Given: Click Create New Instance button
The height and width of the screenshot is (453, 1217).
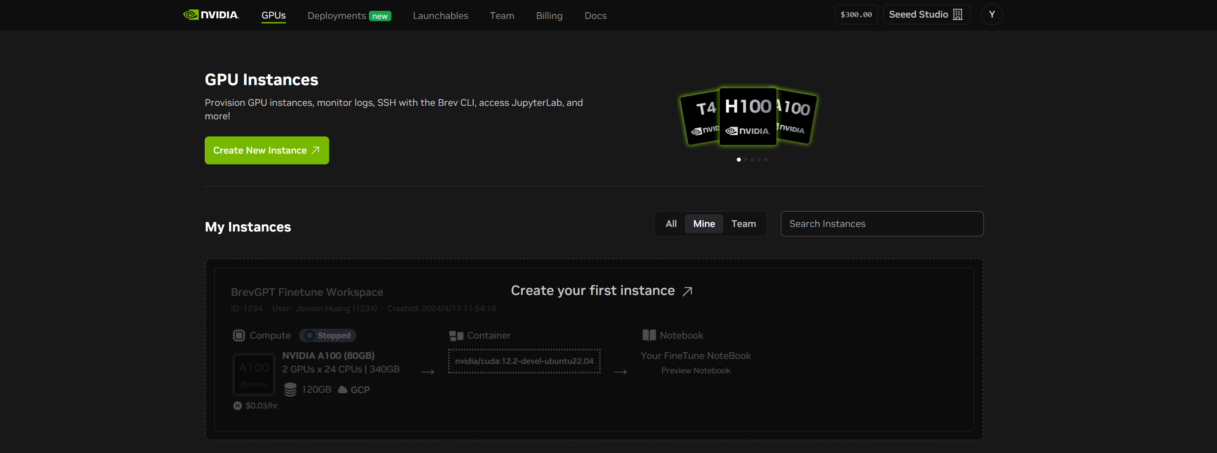Looking at the screenshot, I should 266,150.
